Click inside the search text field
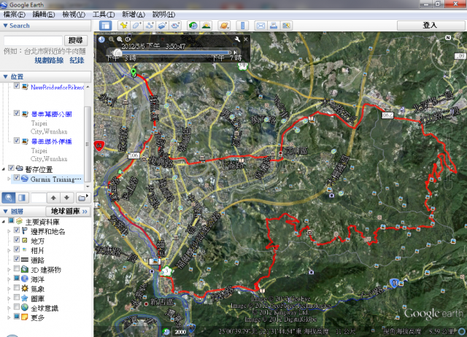467x337 pixels. coord(33,41)
